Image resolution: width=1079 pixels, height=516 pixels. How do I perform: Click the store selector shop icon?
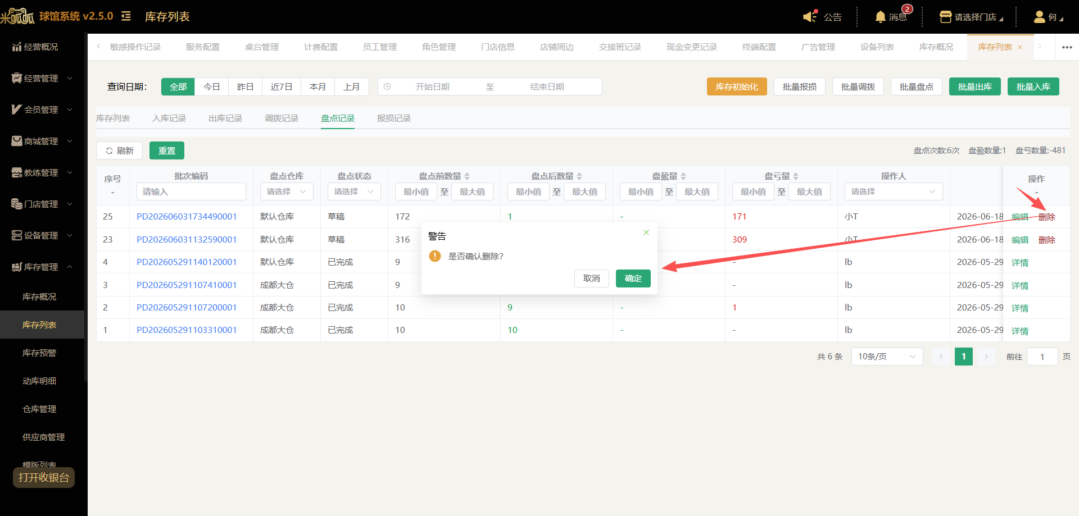point(945,17)
